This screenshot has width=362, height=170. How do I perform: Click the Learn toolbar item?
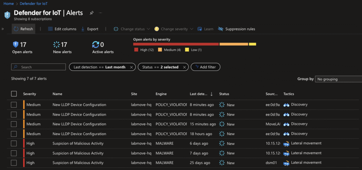tap(205, 29)
